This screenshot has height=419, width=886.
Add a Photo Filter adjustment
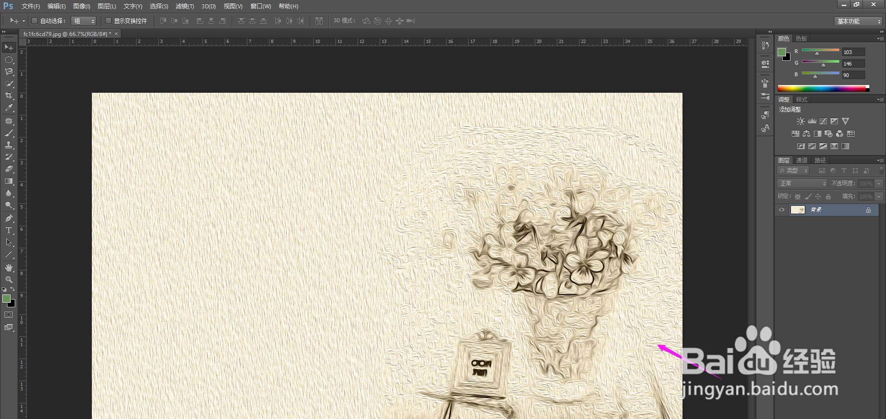(x=829, y=134)
